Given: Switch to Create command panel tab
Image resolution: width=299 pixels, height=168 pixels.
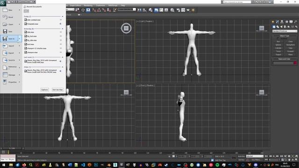Looking at the screenshot, I should coord(273,22).
